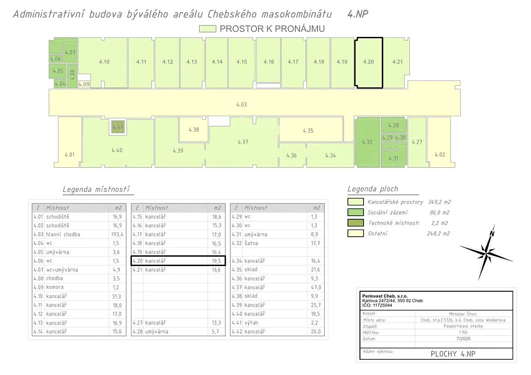The width and height of the screenshot is (531, 375).
Task: Select the '86,0 m2' area total
Action: click(x=439, y=212)
